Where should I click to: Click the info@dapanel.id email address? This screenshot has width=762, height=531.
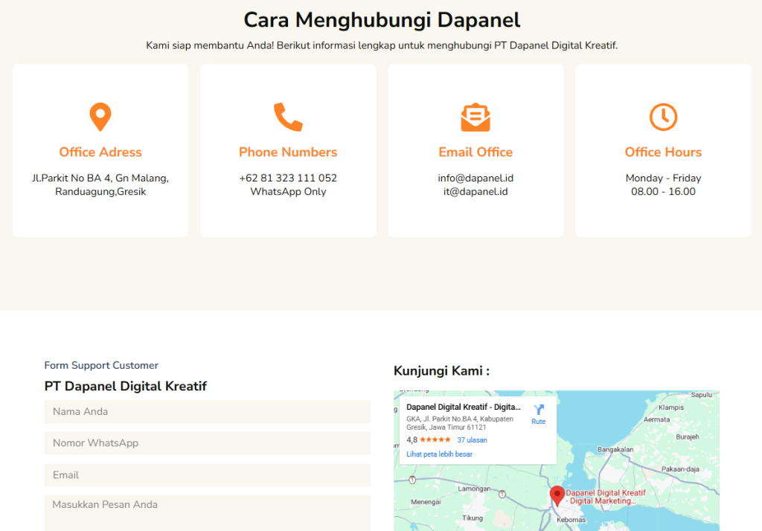click(x=476, y=178)
